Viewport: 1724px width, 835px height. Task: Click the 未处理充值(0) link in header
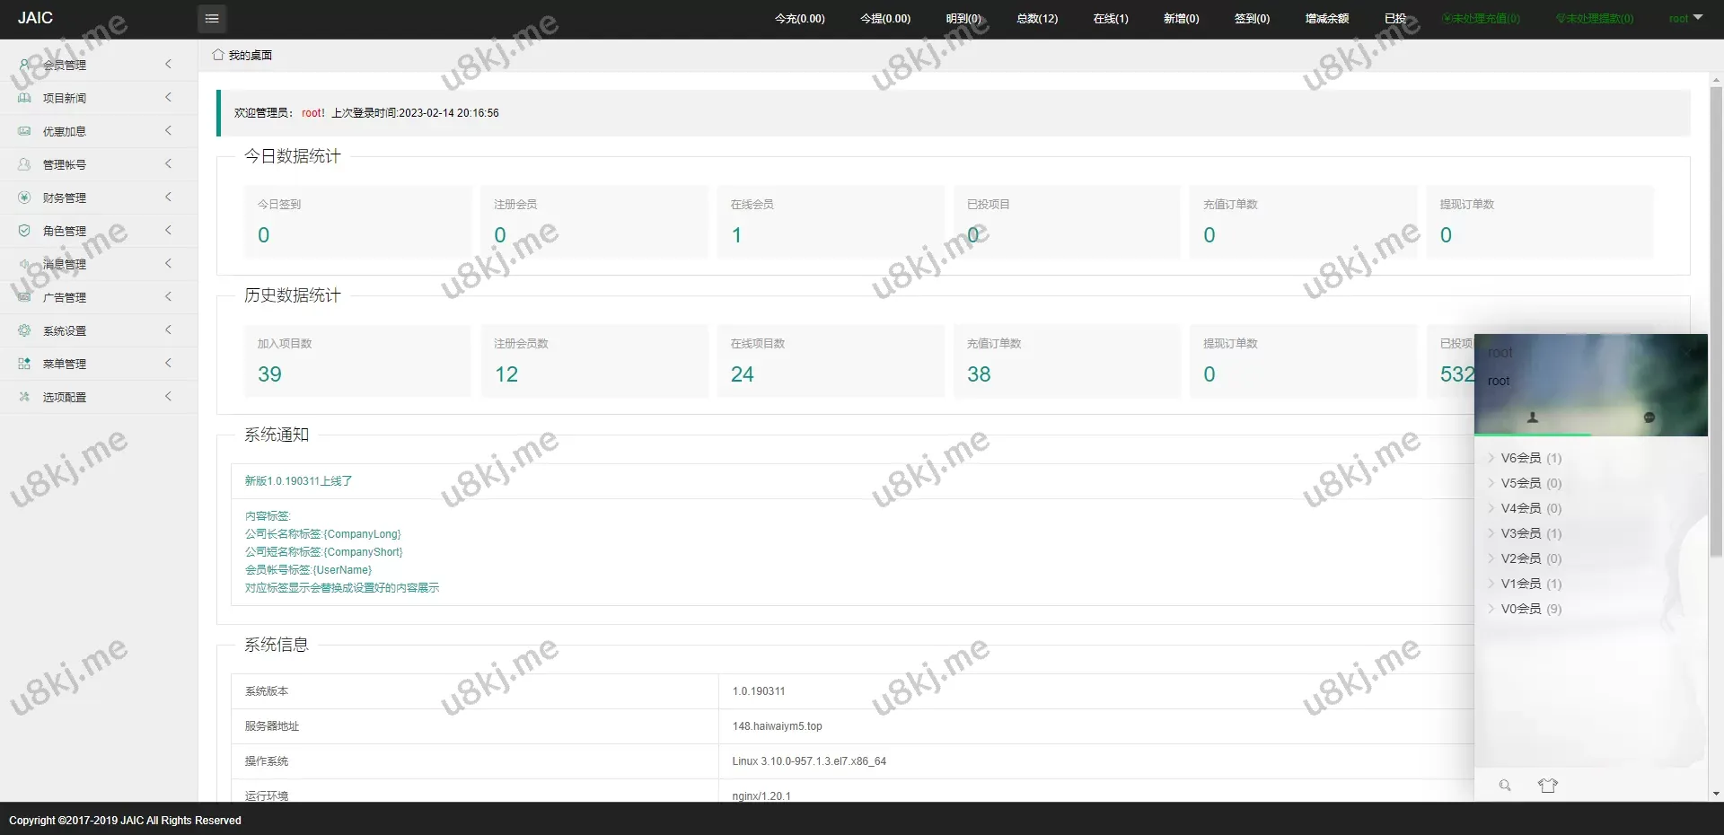point(1481,19)
